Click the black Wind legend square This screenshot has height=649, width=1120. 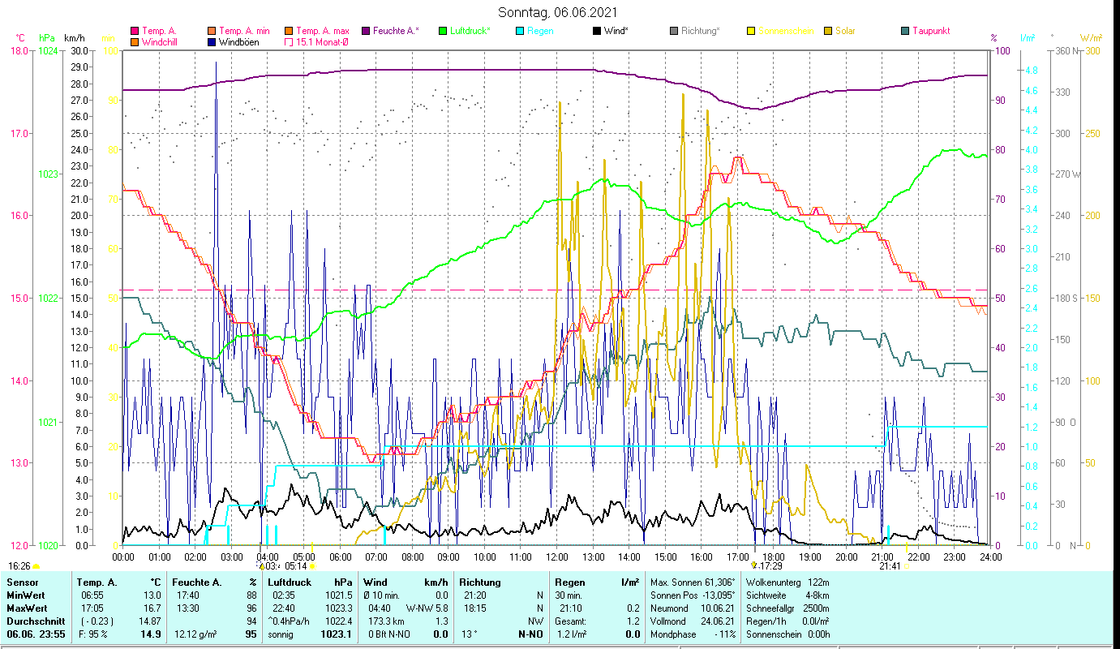(x=597, y=31)
